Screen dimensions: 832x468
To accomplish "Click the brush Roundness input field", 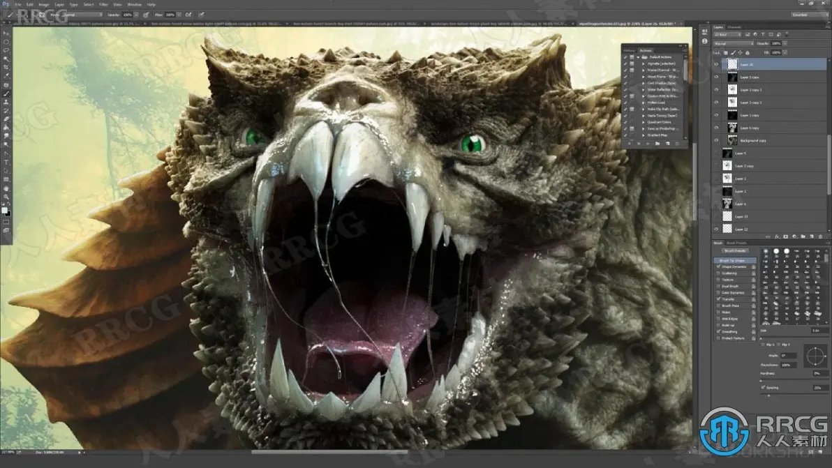I will click(789, 365).
